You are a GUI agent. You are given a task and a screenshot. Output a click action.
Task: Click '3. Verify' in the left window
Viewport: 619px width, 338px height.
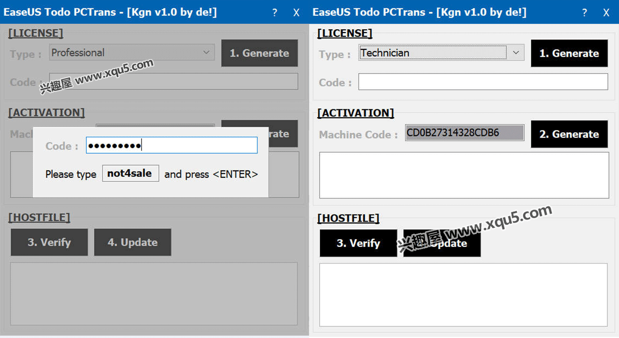49,242
